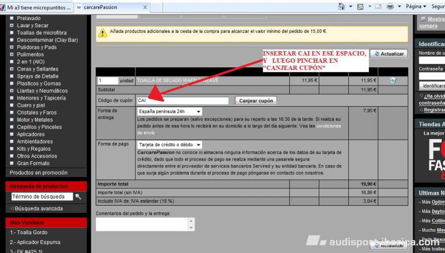Open the Prelavado category

pyautogui.click(x=29, y=18)
